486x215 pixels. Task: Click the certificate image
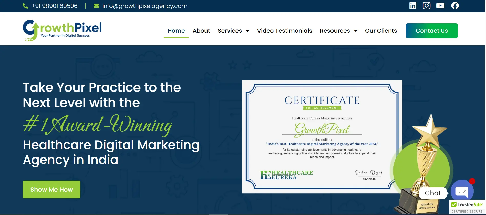click(x=322, y=137)
